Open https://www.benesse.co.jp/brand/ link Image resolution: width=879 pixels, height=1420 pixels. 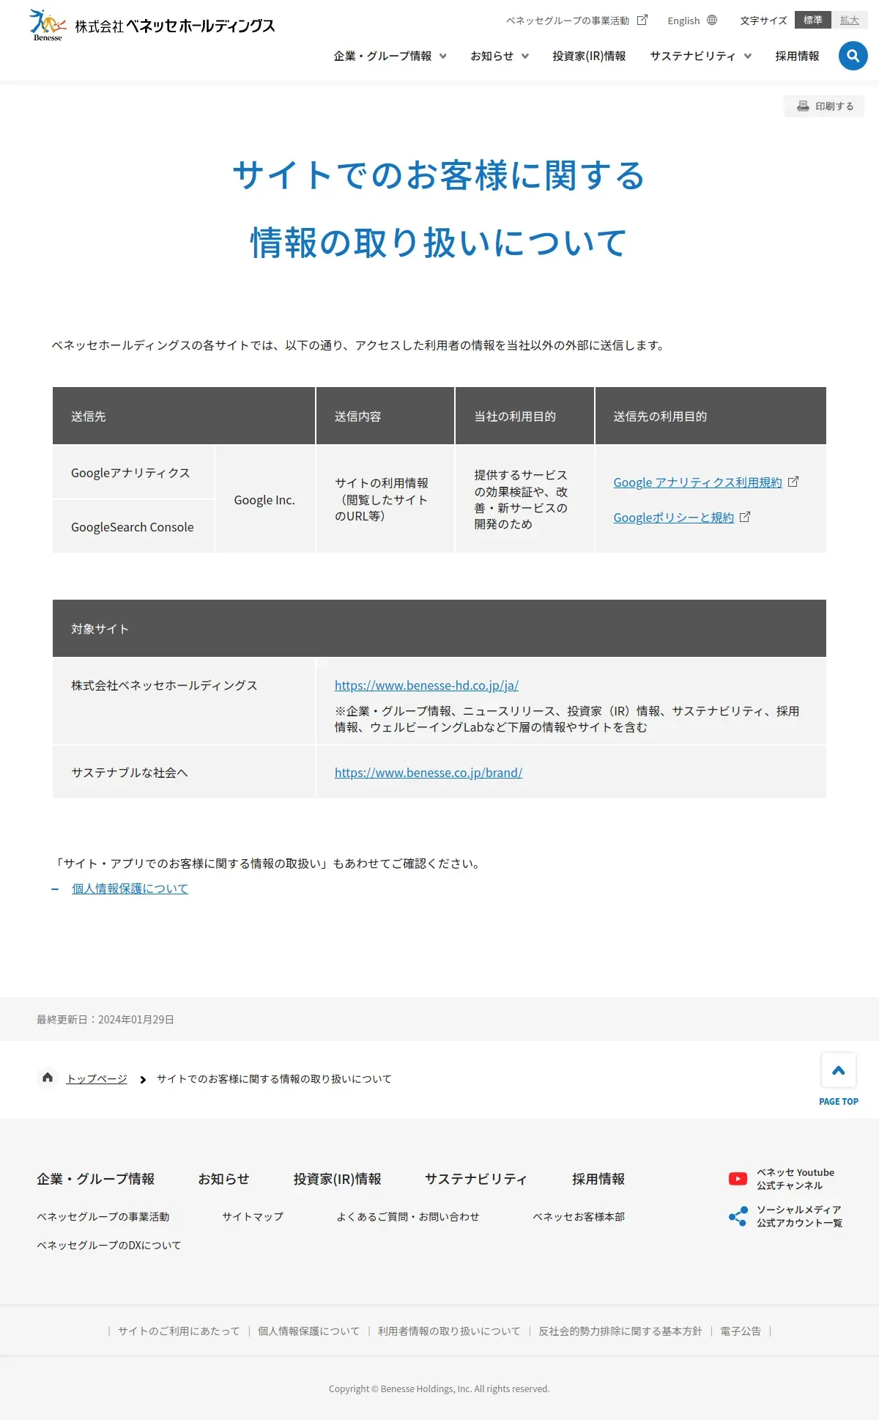point(429,773)
